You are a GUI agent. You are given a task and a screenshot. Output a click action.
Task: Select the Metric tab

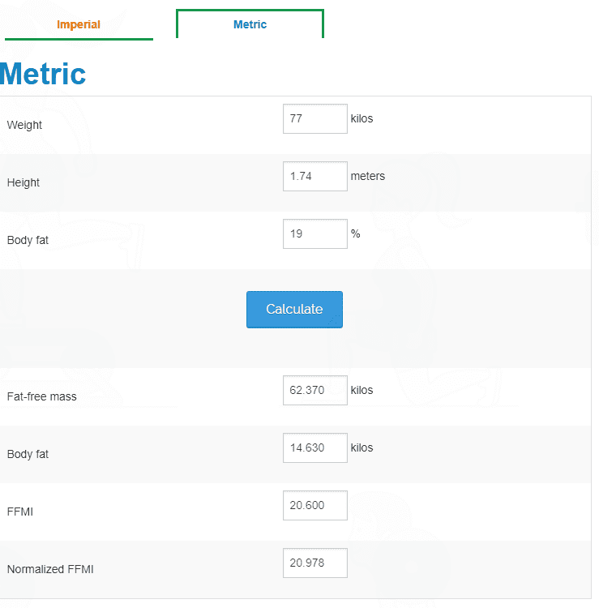pyautogui.click(x=250, y=24)
